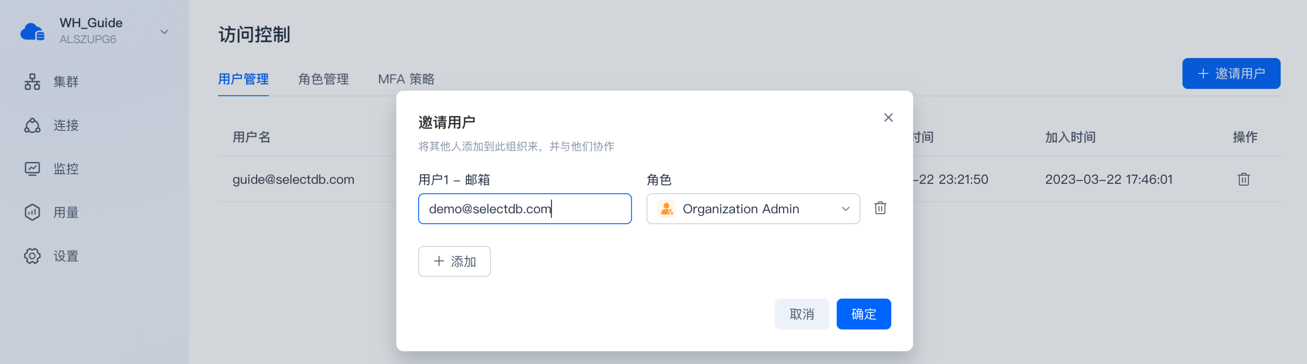Close the 邀请用户 dialog with X

point(888,118)
